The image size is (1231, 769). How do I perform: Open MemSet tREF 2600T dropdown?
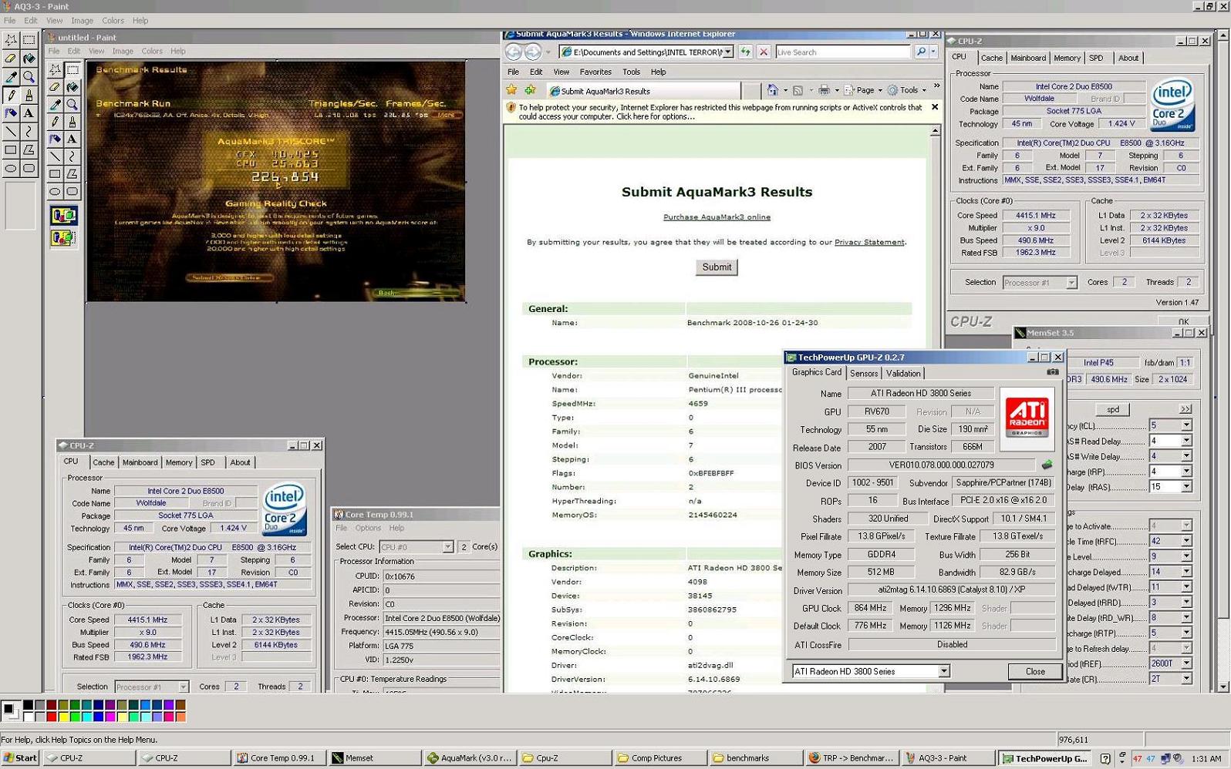tap(1185, 663)
